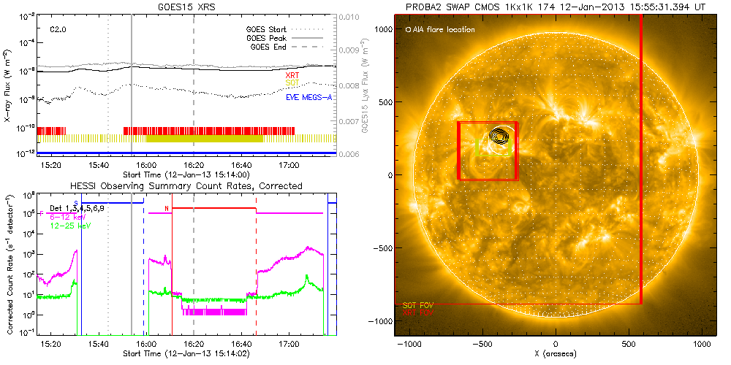731x365 pixels.
Task: Click the 'GOES15 XRS' plot title
Action: (x=186, y=7)
